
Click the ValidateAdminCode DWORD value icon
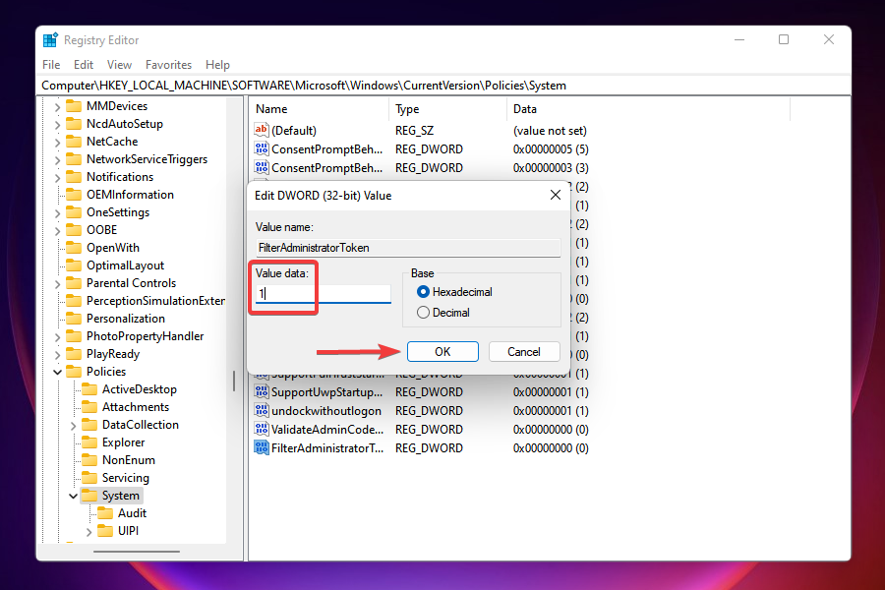point(261,429)
